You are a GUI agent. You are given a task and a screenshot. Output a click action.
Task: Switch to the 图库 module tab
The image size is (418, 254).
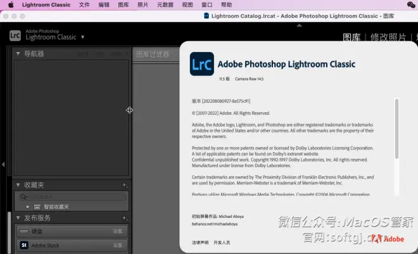351,37
